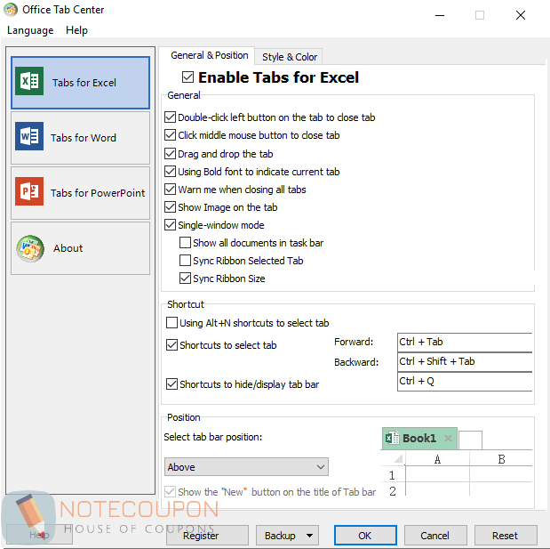Toggle Enable Tabs for Excel checkbox
Screen dimensions: 550x549
click(187, 77)
